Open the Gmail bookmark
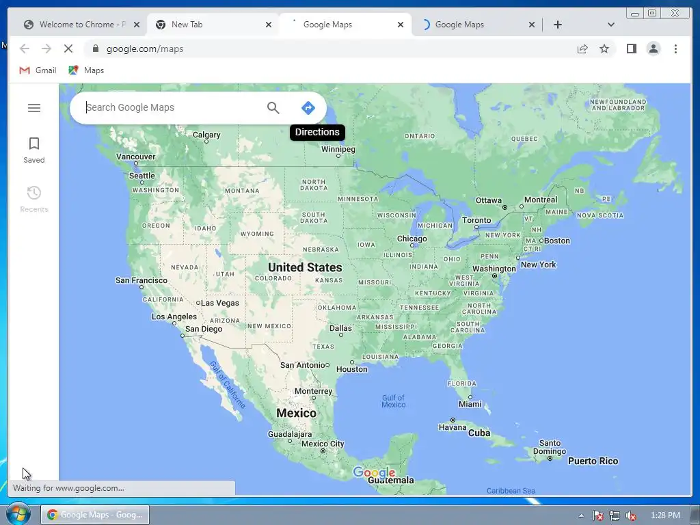The image size is (700, 525). [x=38, y=70]
